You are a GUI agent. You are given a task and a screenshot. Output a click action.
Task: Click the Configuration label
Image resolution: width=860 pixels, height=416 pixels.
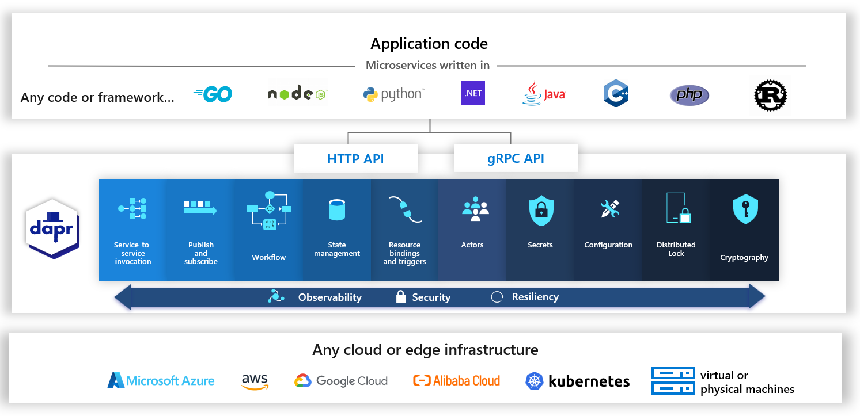pos(608,245)
